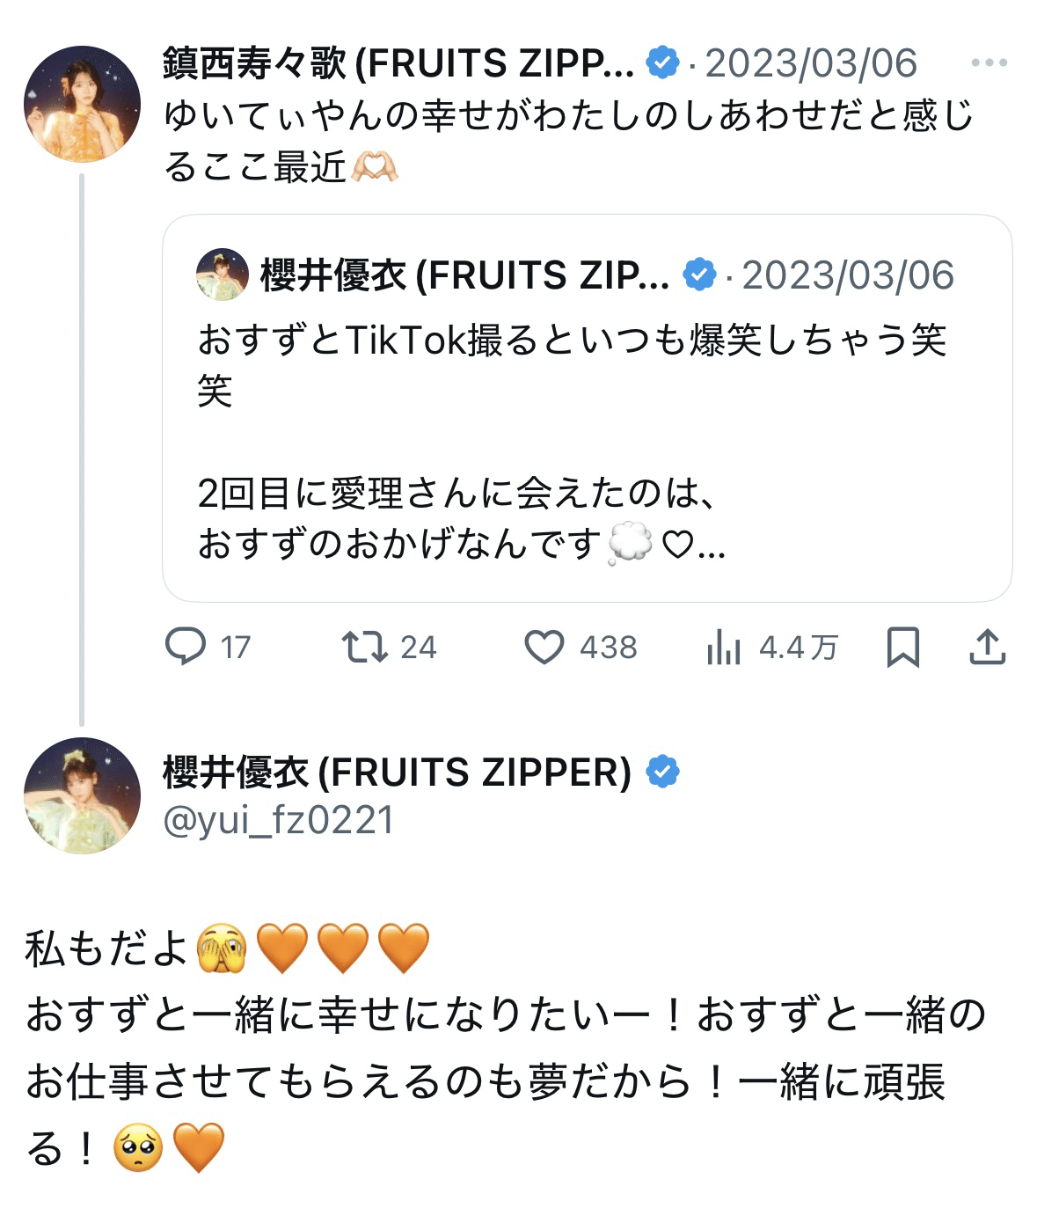This screenshot has height=1223, width=1037.
Task: Click the 438 likes count
Action: pyautogui.click(x=608, y=648)
